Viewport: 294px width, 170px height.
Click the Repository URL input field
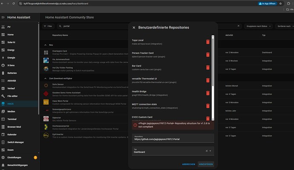tap(173, 138)
